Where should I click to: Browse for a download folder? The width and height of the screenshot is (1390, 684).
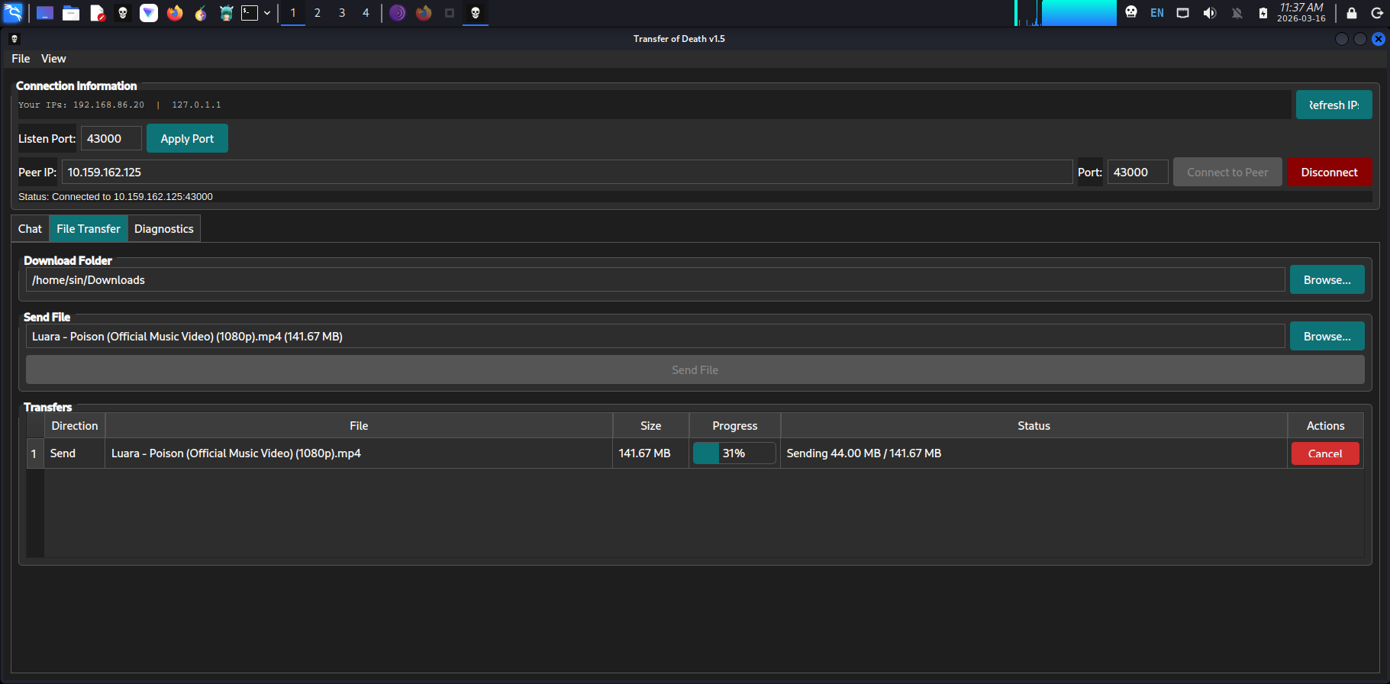point(1327,279)
